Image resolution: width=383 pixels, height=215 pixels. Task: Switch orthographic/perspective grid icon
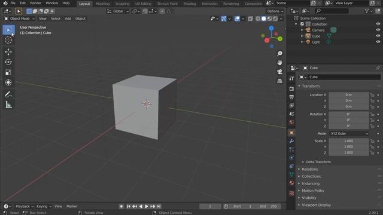click(279, 81)
